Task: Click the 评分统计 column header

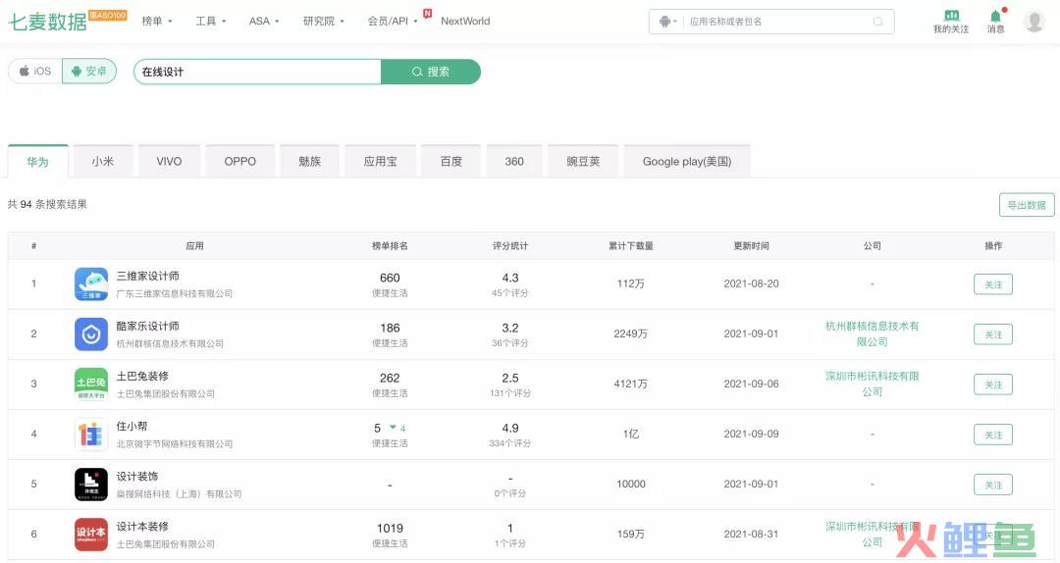Action: coord(510,246)
